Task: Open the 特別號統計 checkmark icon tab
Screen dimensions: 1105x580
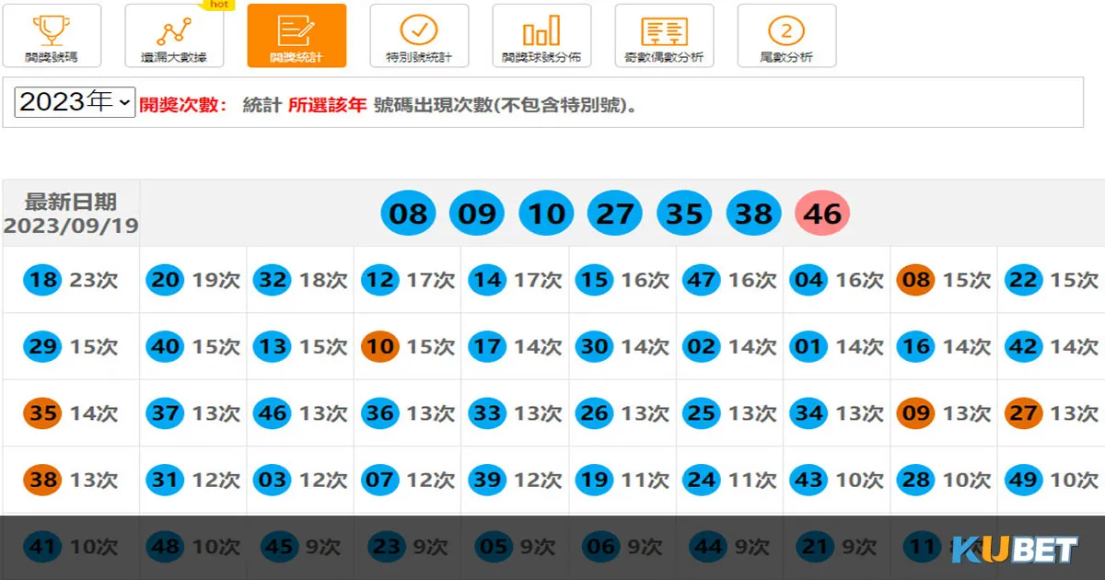Action: (x=419, y=36)
